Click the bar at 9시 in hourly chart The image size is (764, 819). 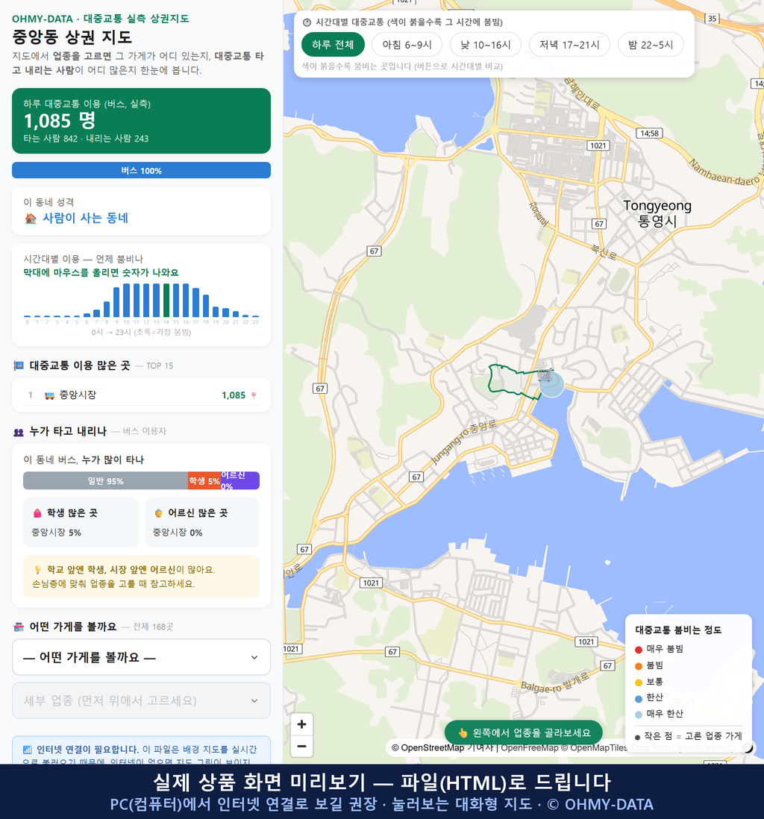[116, 302]
